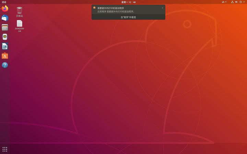Image resolution: width=247 pixels, height=154 pixels.
Task: Click the notification title 需要额外的打印机驱动程序
Action: click(x=110, y=8)
